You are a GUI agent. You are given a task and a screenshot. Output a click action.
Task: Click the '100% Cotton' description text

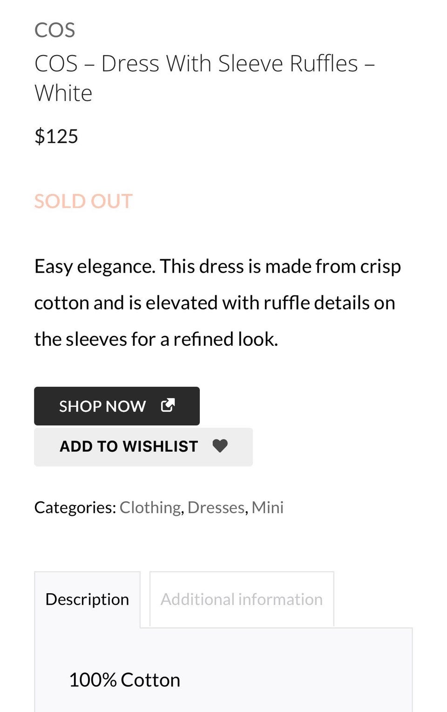tap(124, 680)
